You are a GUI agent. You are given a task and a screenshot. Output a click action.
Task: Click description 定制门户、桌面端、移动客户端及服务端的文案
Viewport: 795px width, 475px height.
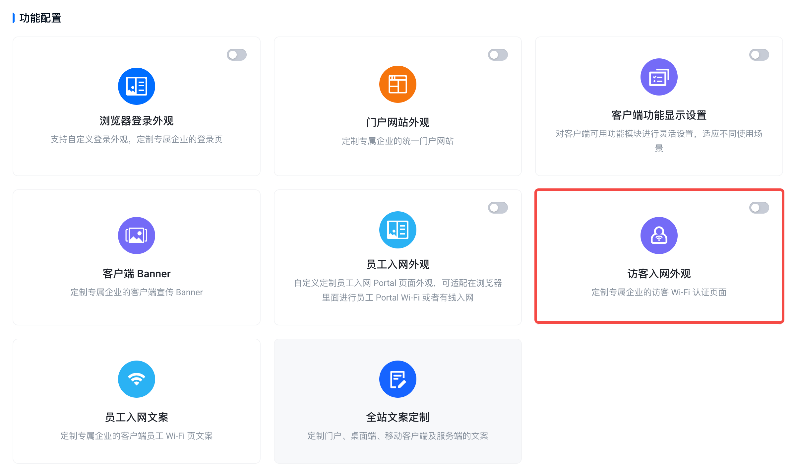pyautogui.click(x=397, y=436)
